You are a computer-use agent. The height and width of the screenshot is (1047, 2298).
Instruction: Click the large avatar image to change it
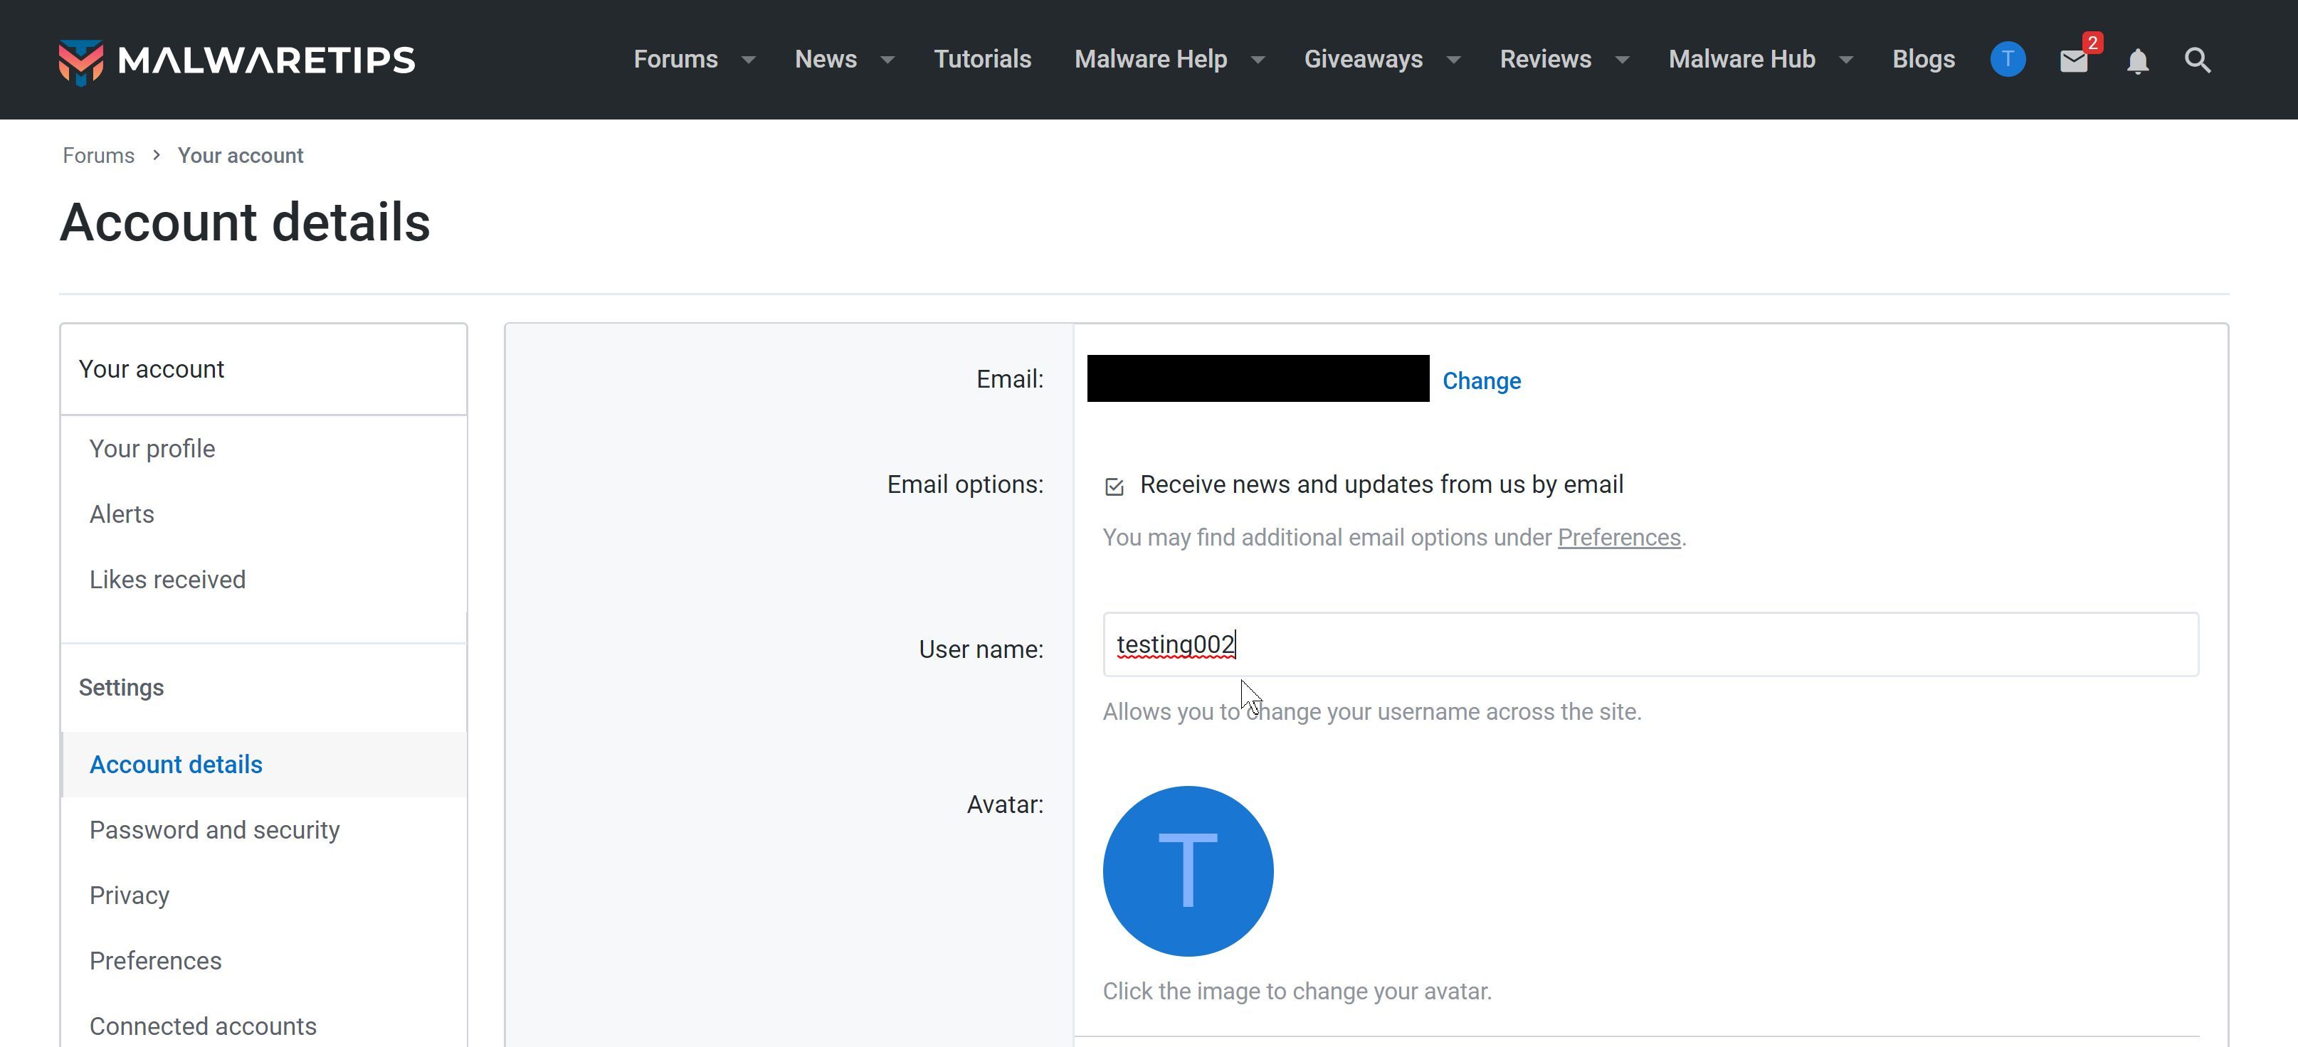1187,871
